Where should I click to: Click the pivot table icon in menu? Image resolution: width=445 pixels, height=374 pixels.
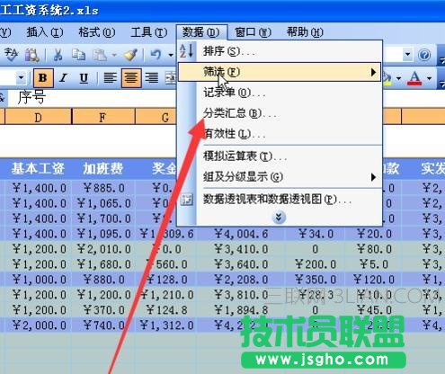pos(186,200)
